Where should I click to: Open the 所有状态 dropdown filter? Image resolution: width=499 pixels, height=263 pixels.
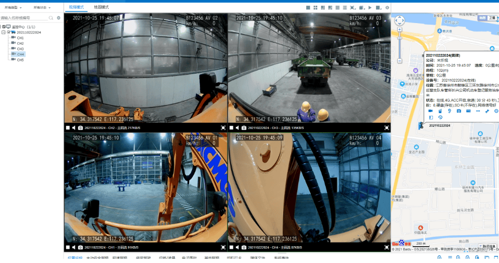coord(43,8)
